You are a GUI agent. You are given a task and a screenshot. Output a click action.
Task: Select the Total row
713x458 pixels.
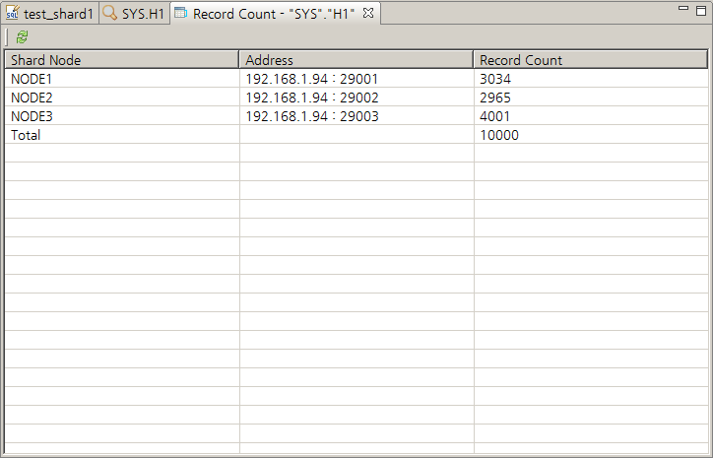tap(26, 135)
